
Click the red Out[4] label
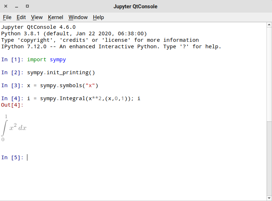click(x=12, y=105)
